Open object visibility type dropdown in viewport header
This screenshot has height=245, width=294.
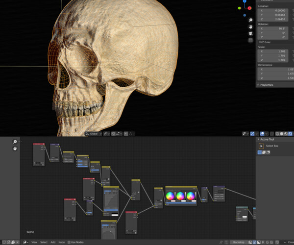[245, 134]
